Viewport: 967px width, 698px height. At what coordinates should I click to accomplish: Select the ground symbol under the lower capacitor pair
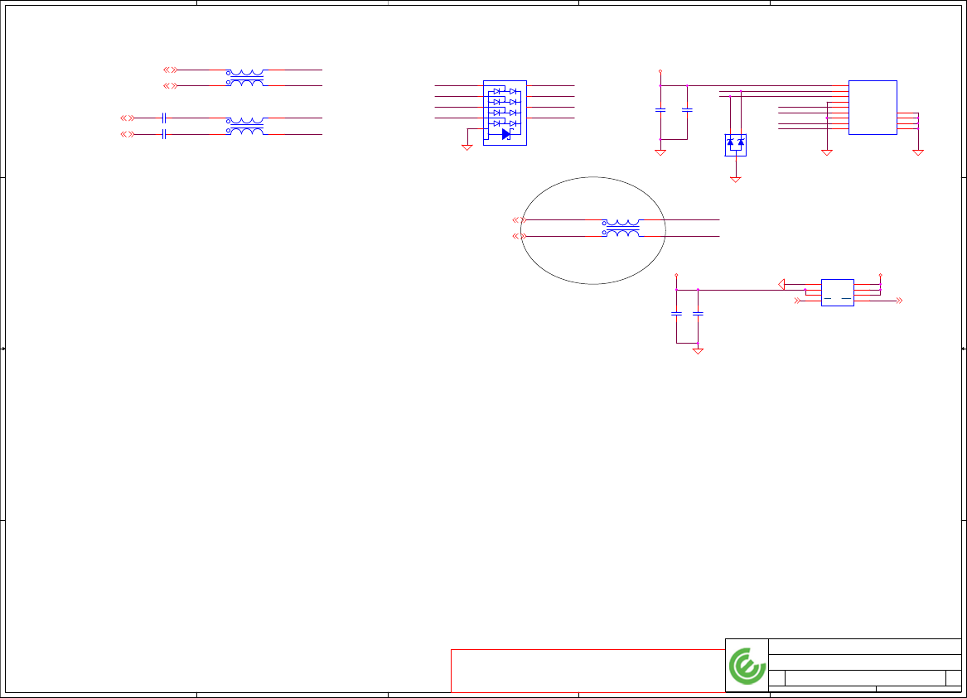698,350
